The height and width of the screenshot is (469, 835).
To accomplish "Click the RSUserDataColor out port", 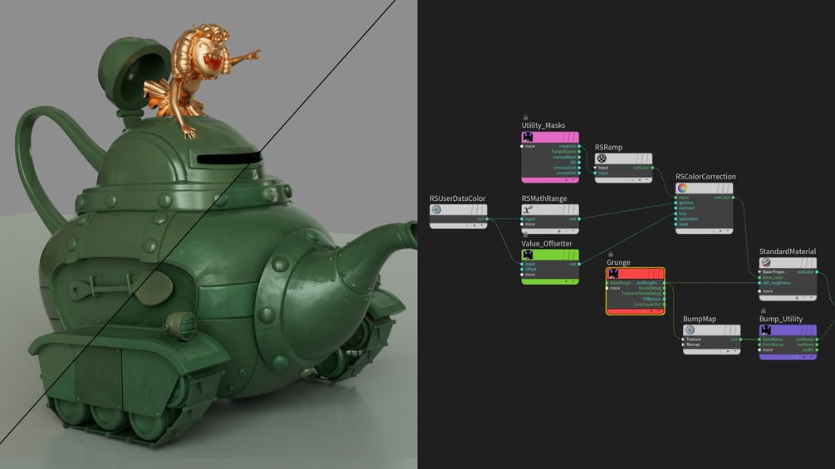I will [x=487, y=218].
